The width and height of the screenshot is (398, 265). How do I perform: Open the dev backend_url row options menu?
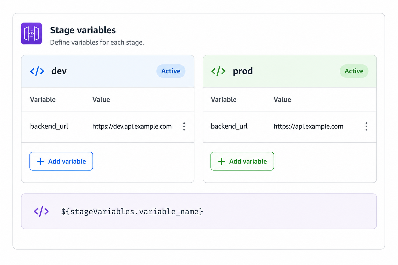pyautogui.click(x=184, y=127)
